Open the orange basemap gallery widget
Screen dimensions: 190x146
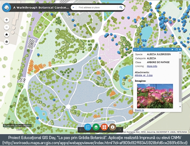tap(104, 127)
